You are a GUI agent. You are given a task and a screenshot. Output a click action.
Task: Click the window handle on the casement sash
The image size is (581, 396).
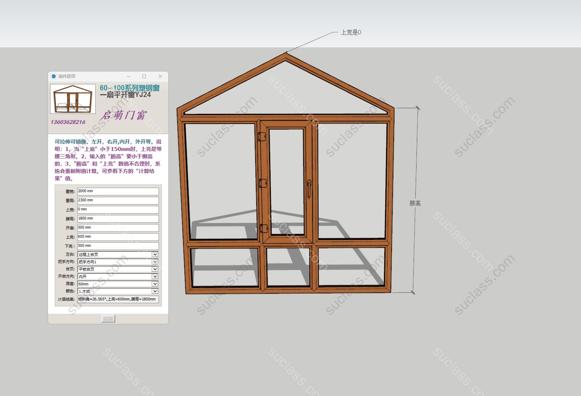(x=309, y=188)
